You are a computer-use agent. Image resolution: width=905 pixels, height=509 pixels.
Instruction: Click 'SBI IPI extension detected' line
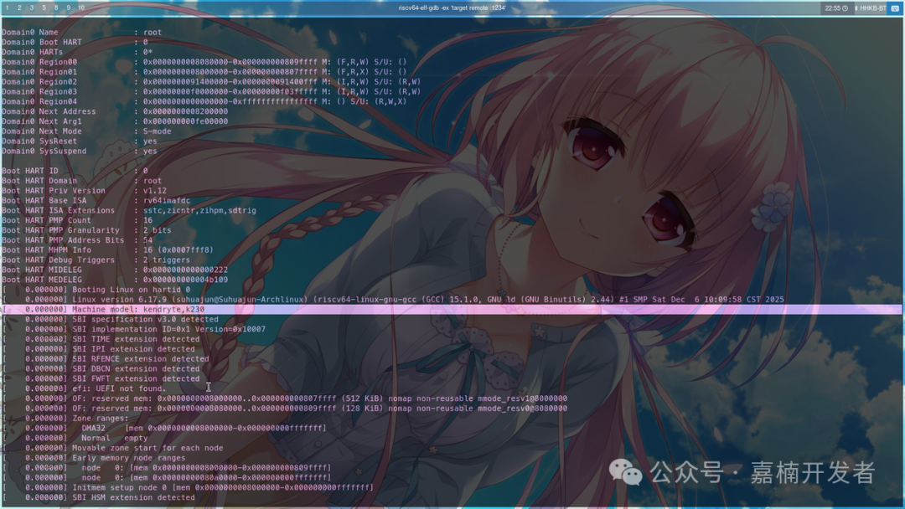point(98,349)
